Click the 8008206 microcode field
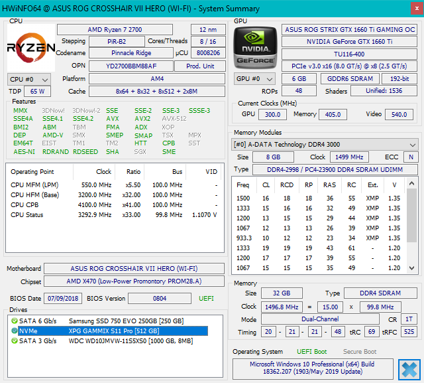 [208, 53]
